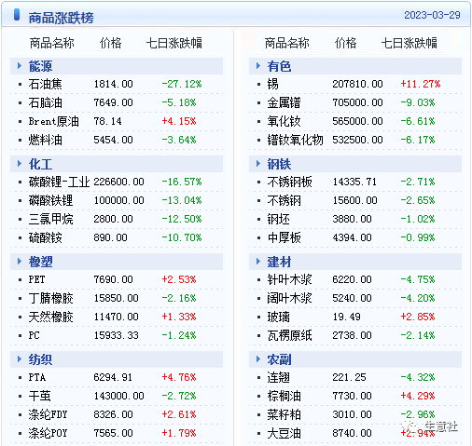Select 针叶木浆 commodity name

pos(289,279)
